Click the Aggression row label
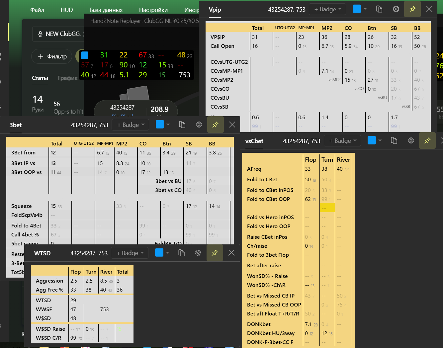Viewport: 443px width, 348px height. [49, 281]
